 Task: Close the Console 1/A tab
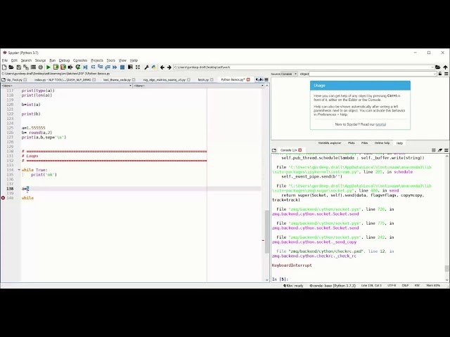(x=300, y=150)
